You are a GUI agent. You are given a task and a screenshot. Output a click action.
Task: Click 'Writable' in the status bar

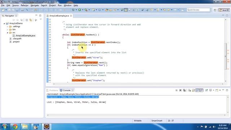tap(138, 121)
